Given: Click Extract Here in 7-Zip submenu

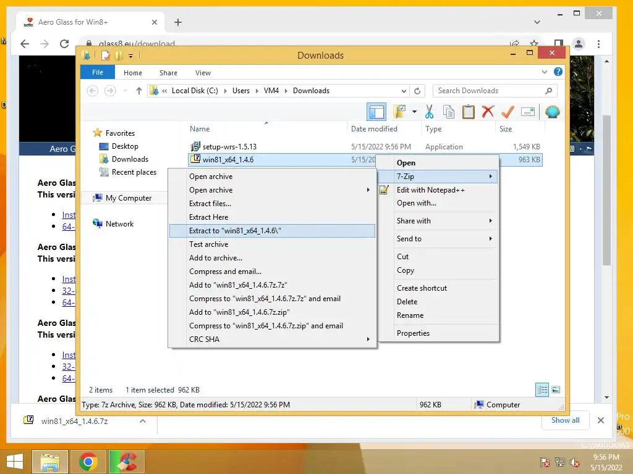Looking at the screenshot, I should [x=272, y=217].
